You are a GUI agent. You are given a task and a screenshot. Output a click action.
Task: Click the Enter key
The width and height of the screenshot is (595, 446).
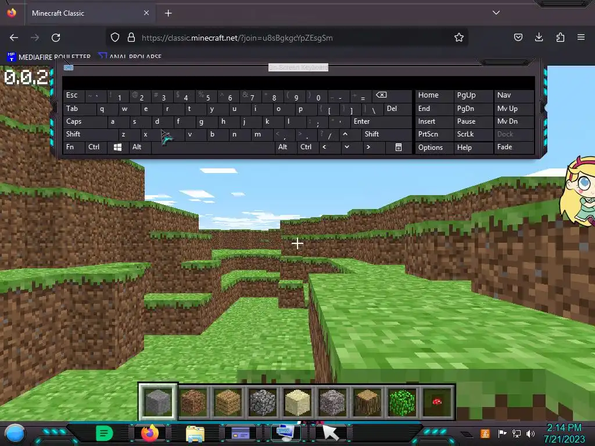click(x=381, y=122)
